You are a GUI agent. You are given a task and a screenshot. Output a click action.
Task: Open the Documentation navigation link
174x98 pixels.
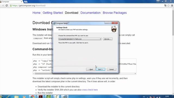tap(91, 13)
